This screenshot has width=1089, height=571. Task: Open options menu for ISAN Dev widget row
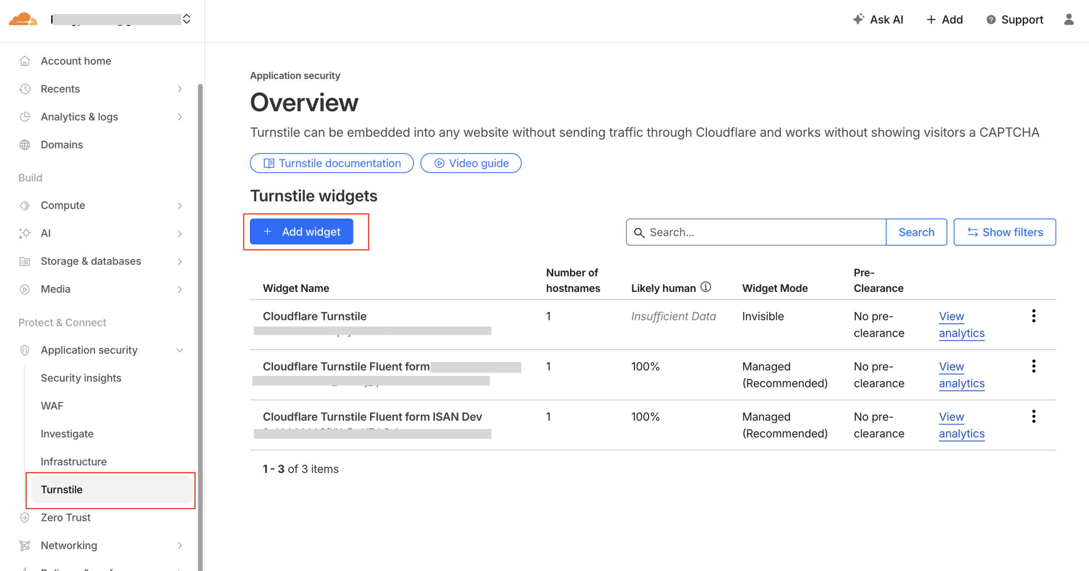1033,416
